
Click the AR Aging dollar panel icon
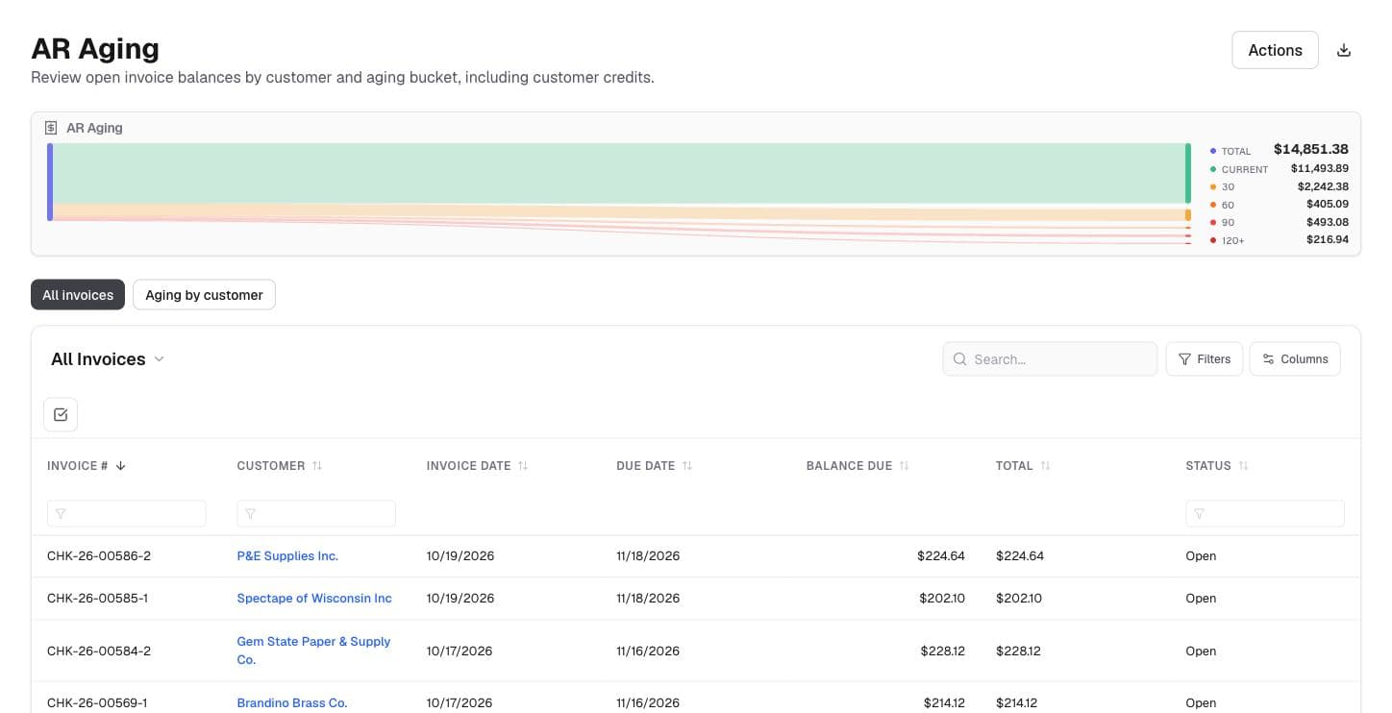click(51, 128)
